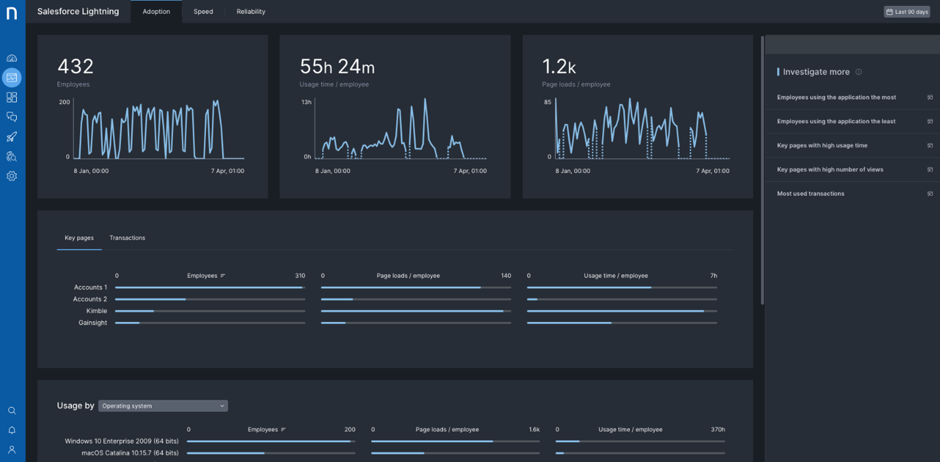Sort Key pages by Employees column icon
Screen dimensions: 940x462
tap(223, 276)
